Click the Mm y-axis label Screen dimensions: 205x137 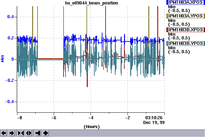(3, 59)
